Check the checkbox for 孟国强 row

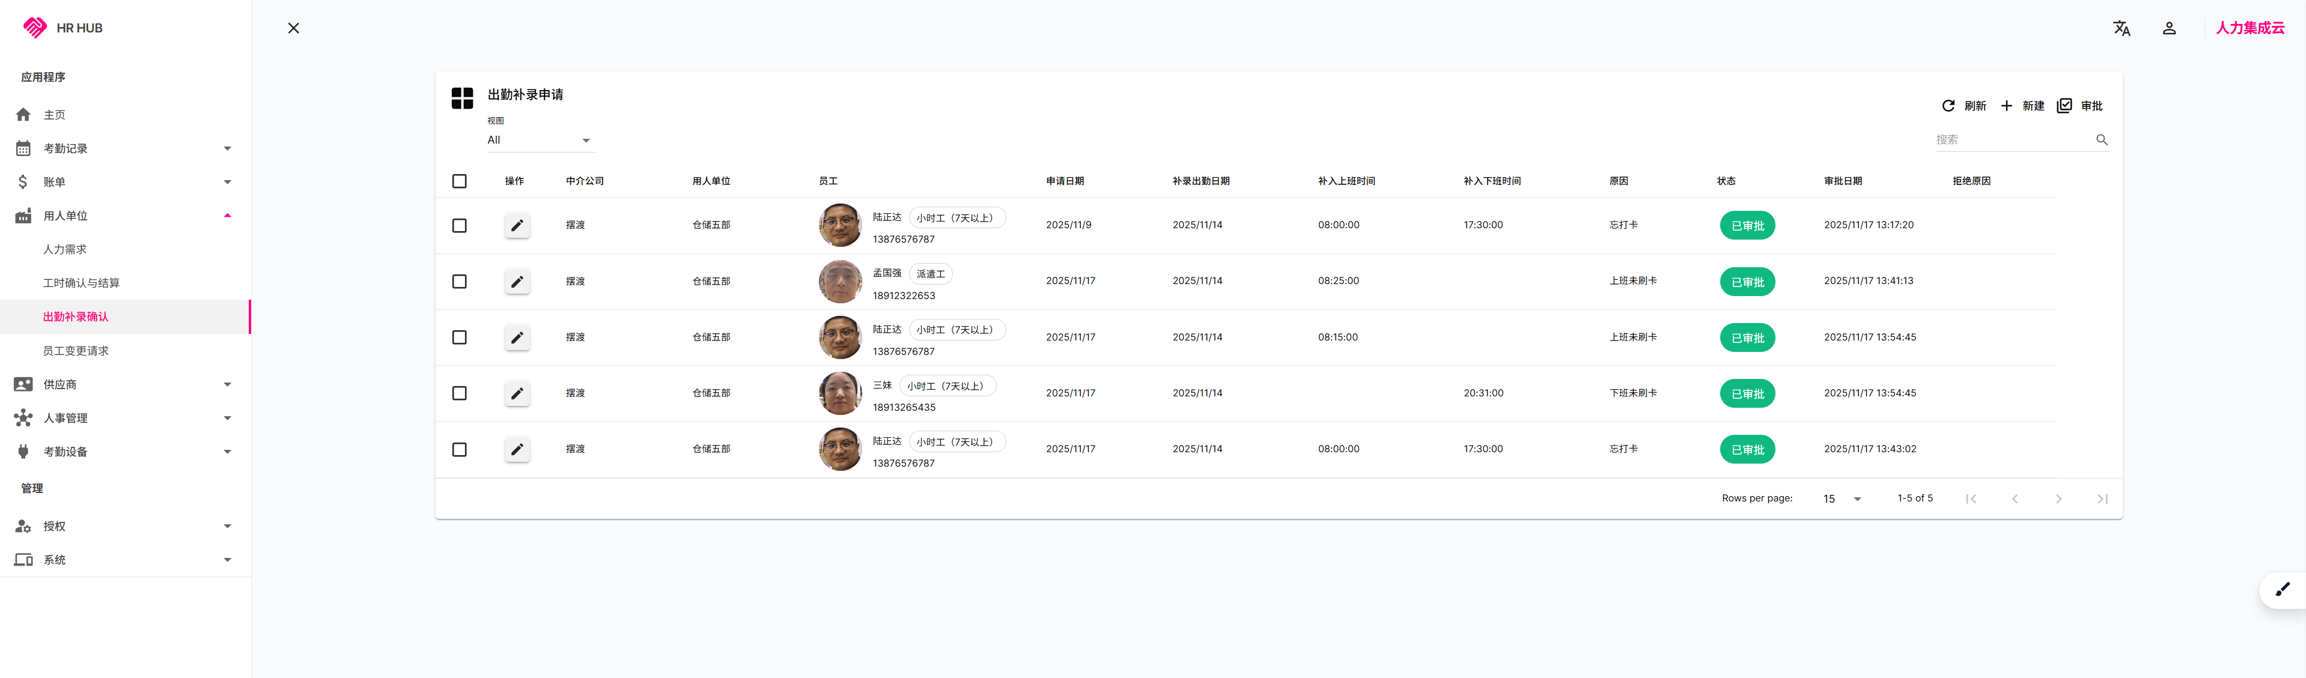click(459, 282)
